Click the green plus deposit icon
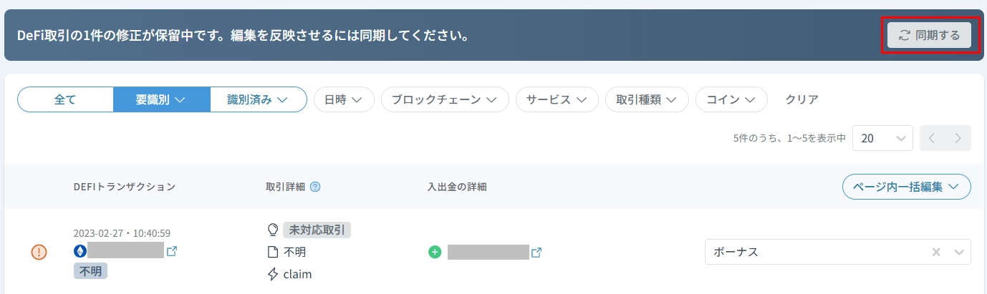This screenshot has width=987, height=294. (435, 252)
